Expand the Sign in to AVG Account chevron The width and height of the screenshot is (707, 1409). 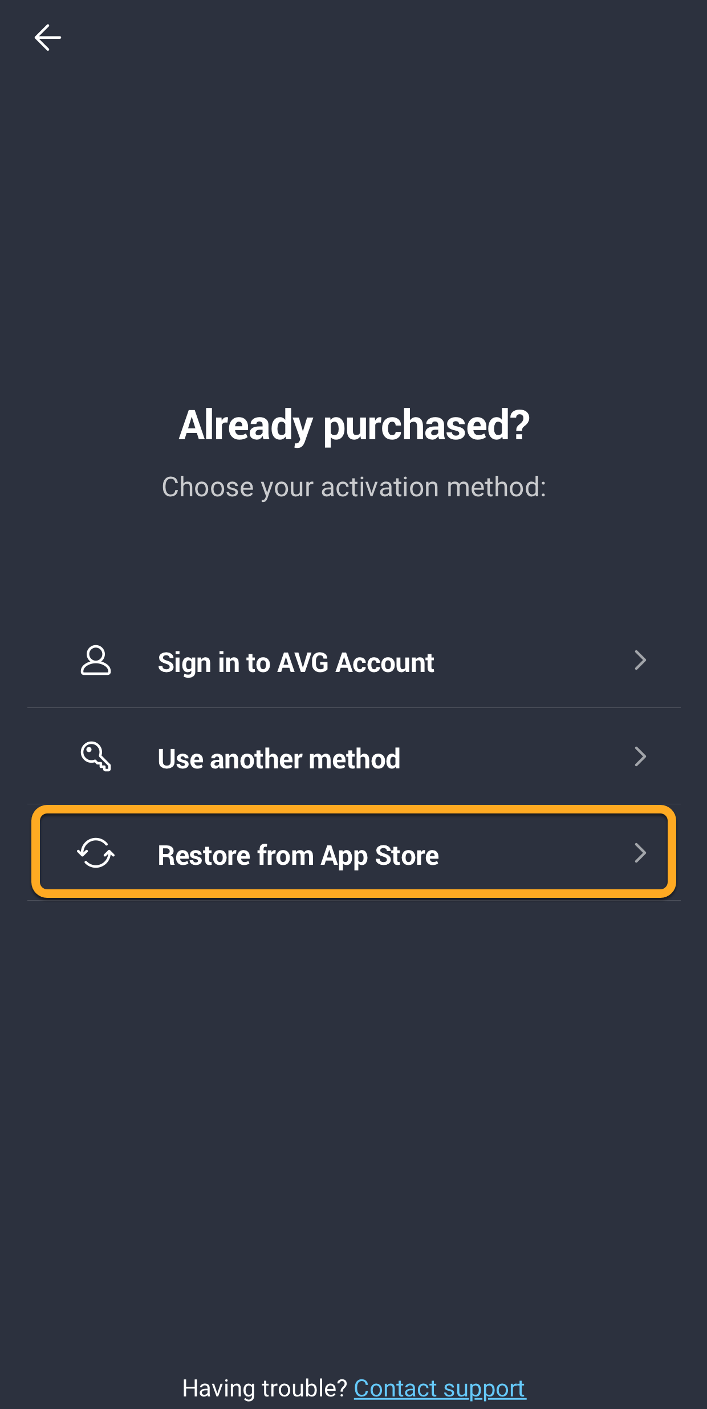(640, 661)
